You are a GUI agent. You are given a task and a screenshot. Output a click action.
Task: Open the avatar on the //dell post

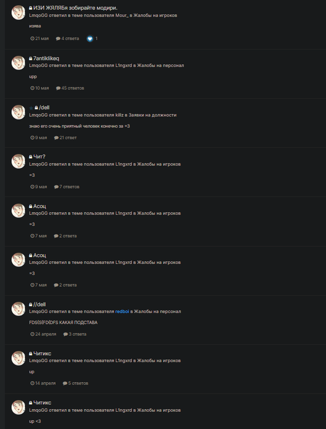18,309
